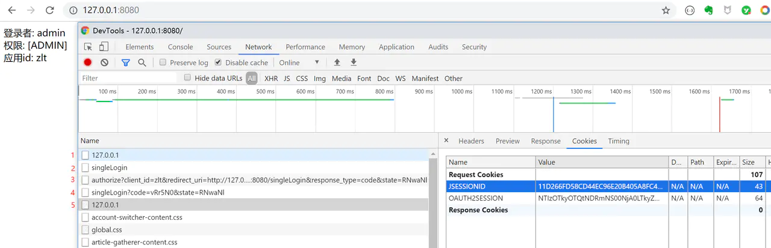Viewport: 771px width, 248px height.
Task: Open the Response detail tab
Action: click(x=546, y=141)
